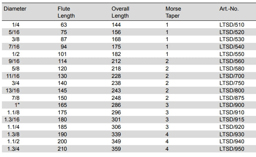Pick the LTSD/875 article number
This screenshot has height=157, width=256.
(x=232, y=97)
